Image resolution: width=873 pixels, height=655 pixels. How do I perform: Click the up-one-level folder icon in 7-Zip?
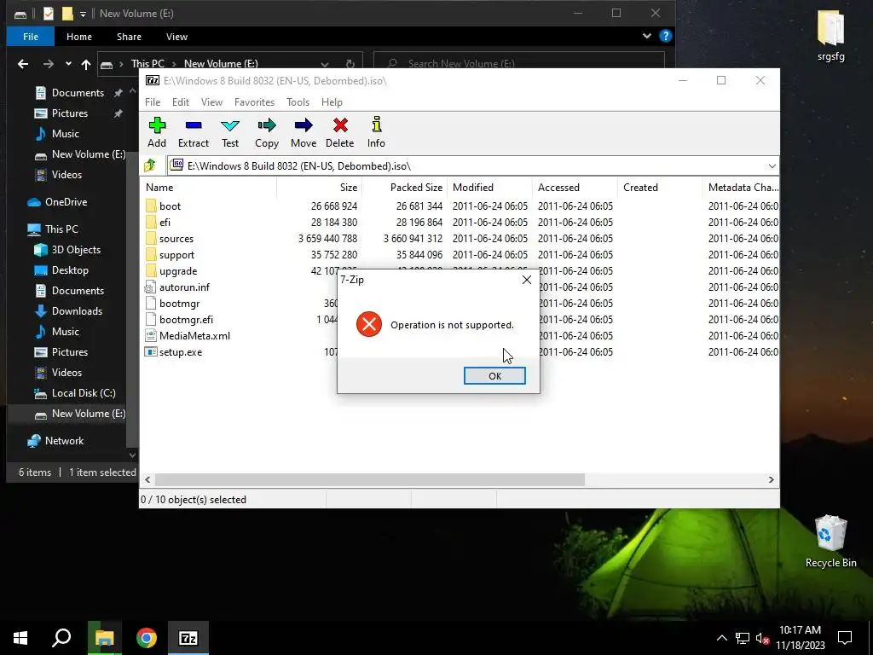(x=150, y=165)
